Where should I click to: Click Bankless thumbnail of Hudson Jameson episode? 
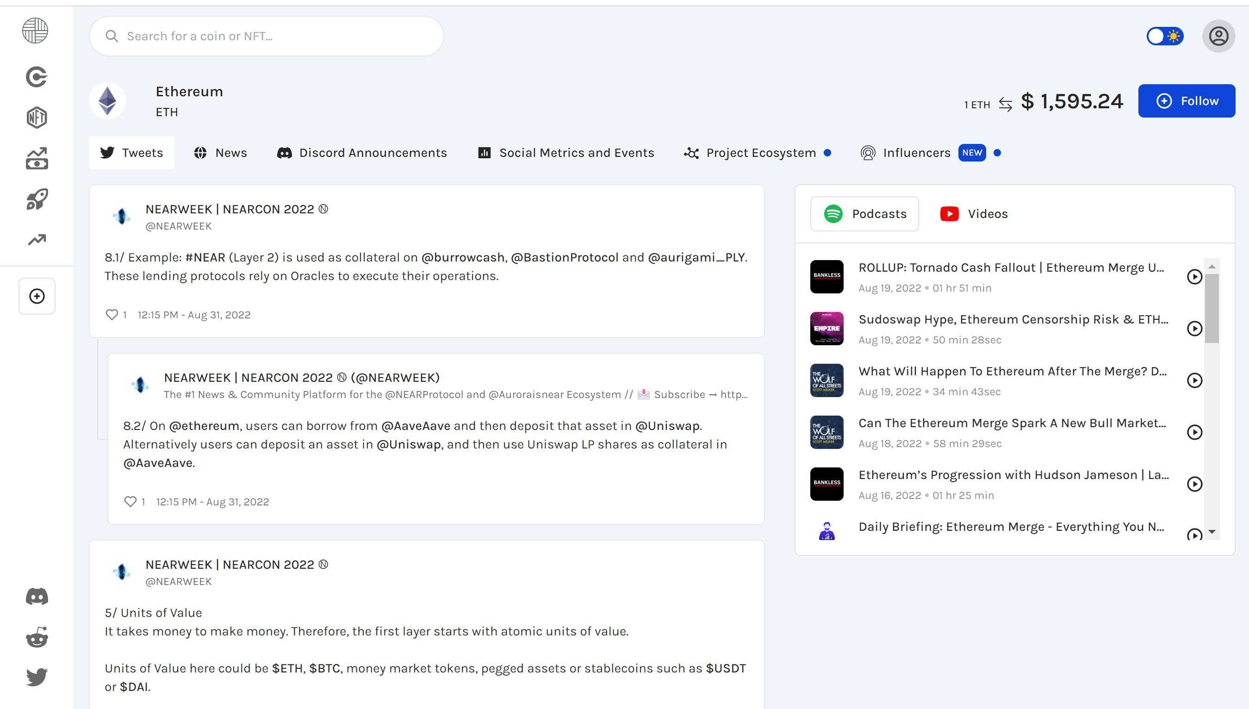[827, 484]
